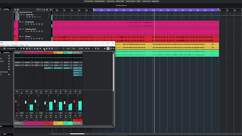Click the lanes icon on 0 Lead Vocals track
The width and height of the screenshot is (242, 136).
coord(42,24)
